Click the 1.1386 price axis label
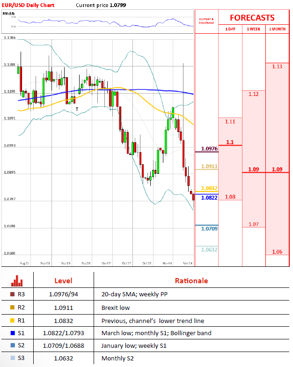 click(9, 37)
